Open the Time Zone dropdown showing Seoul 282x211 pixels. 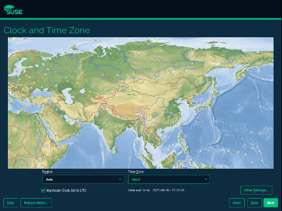(x=169, y=179)
